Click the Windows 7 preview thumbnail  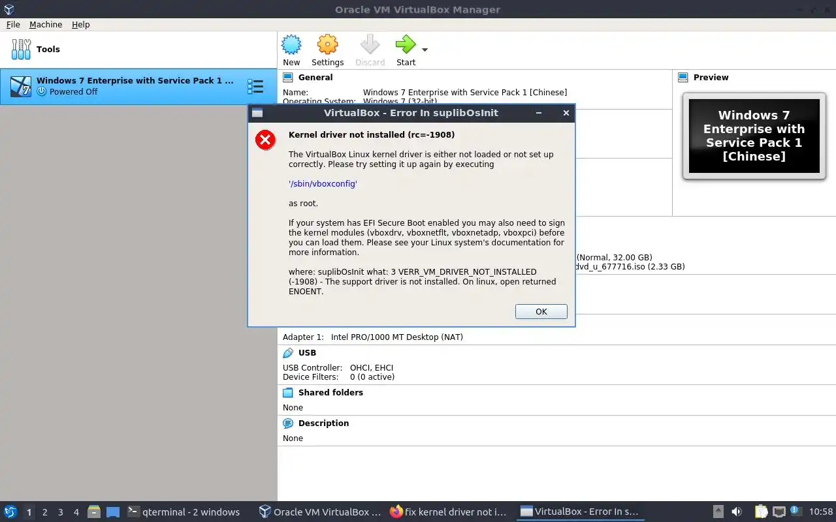pos(754,136)
